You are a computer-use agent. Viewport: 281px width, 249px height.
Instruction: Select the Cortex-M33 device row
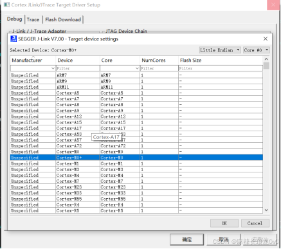pos(136,193)
